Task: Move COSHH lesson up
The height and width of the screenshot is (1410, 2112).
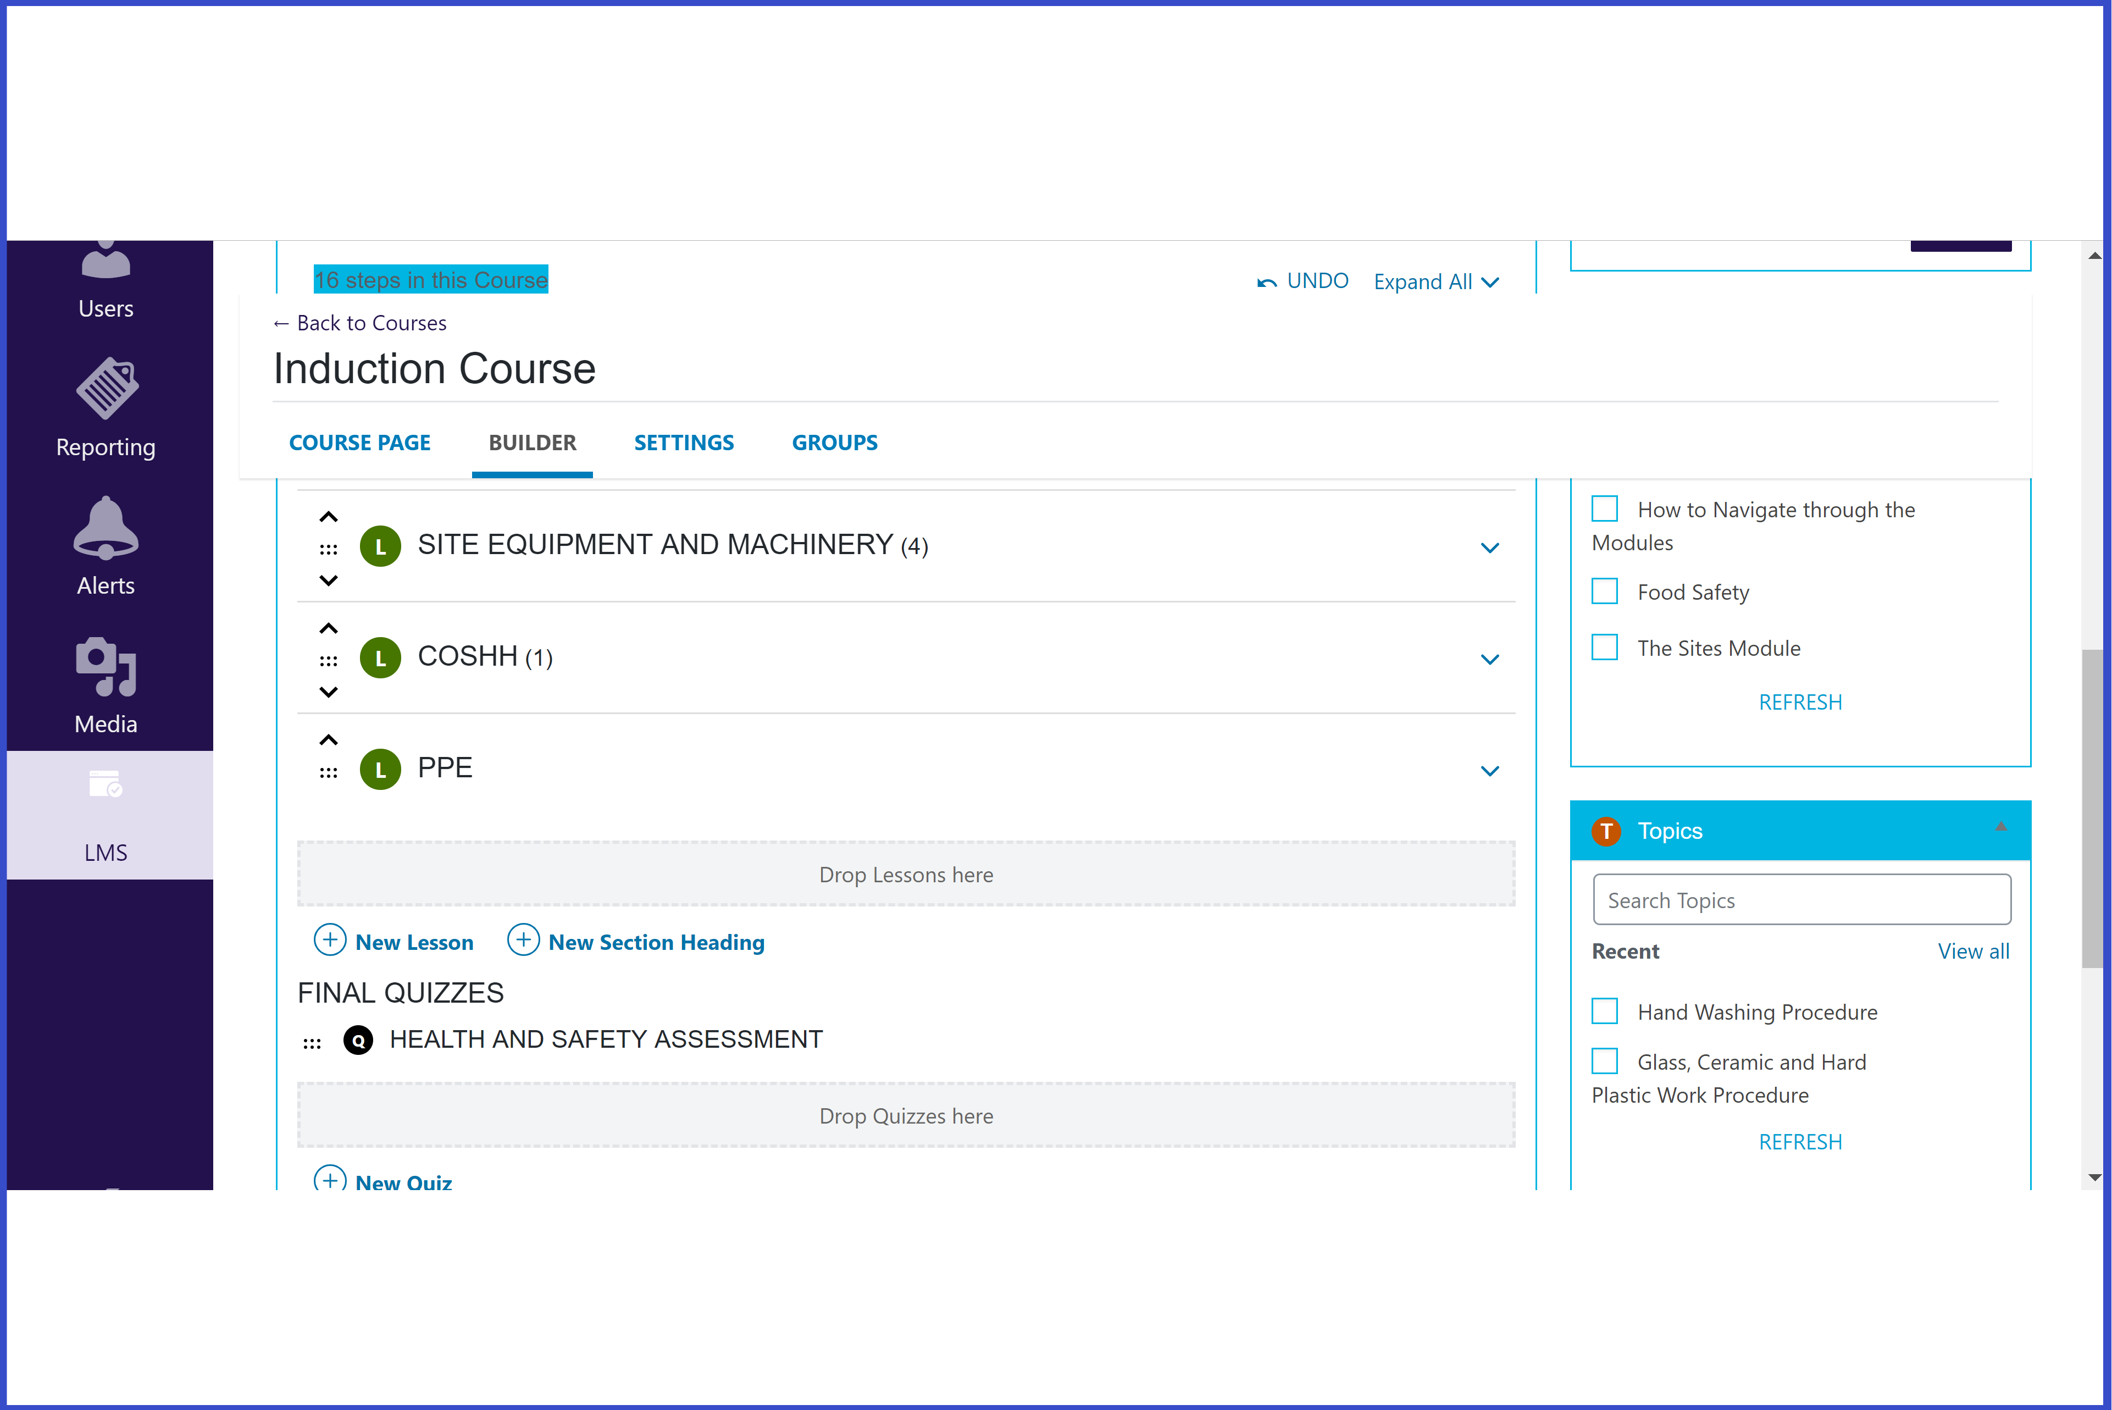Action: tap(328, 628)
